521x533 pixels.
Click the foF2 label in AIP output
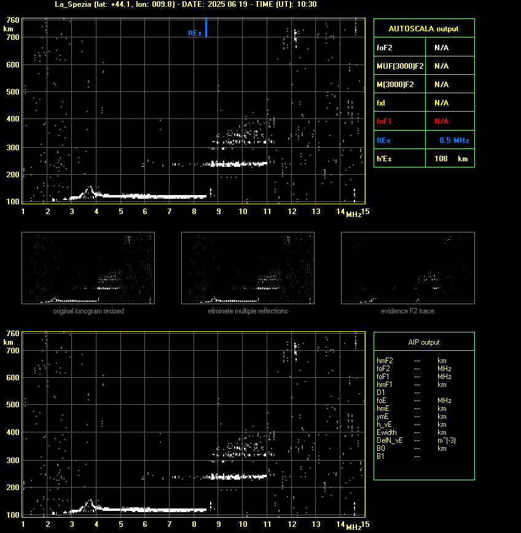coord(383,369)
